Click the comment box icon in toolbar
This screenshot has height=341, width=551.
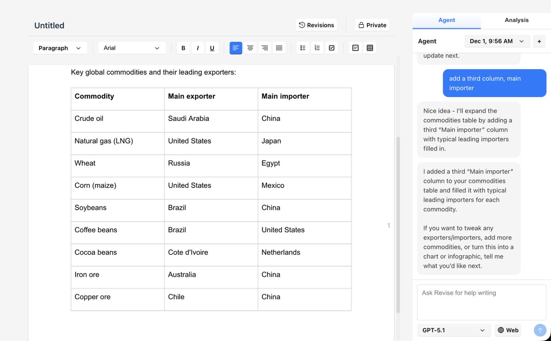pos(355,48)
